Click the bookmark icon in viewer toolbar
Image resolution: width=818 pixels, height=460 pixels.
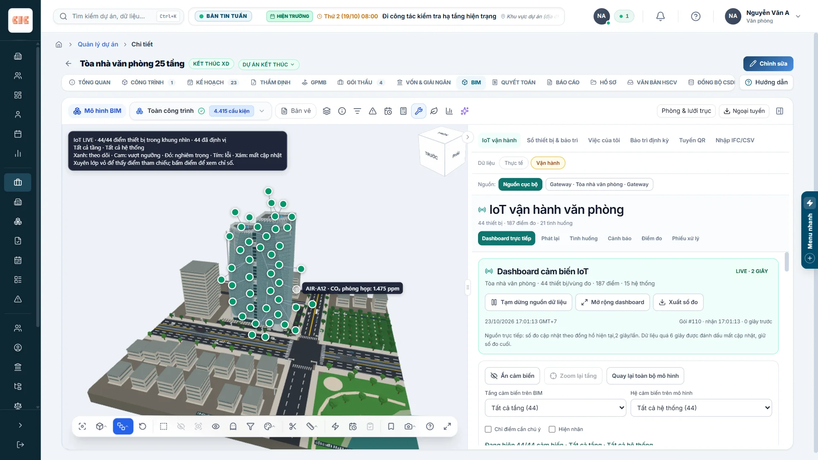click(391, 426)
